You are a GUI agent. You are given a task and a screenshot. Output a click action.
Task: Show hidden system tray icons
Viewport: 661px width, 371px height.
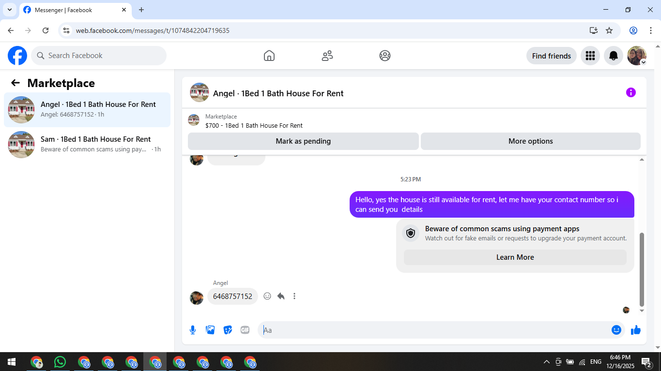click(x=547, y=362)
